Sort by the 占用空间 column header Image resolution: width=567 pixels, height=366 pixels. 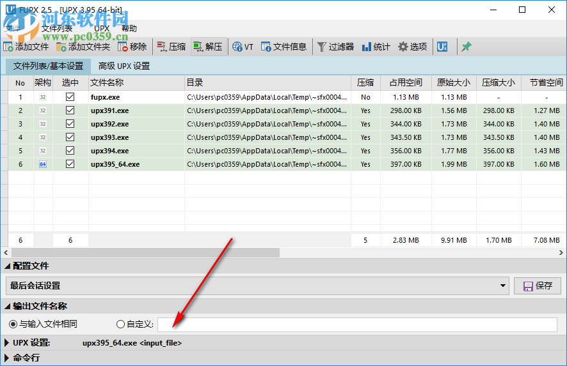point(406,82)
